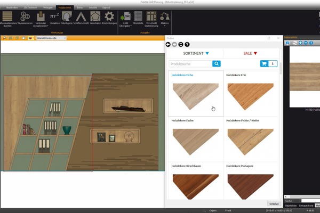Click the shopping cart icon
This screenshot has height=213, width=320.
pos(264,63)
